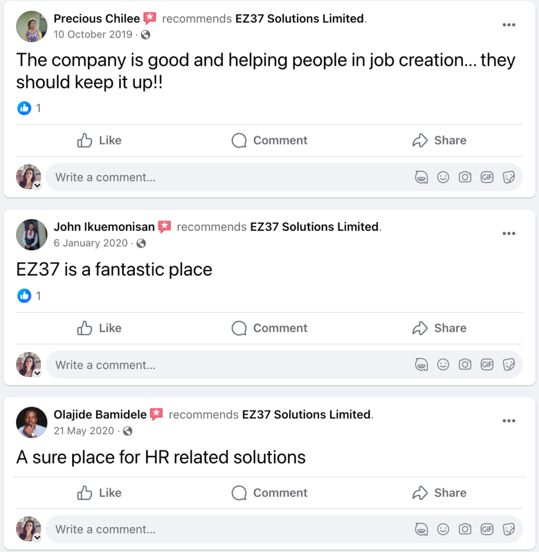Click the avatar sticker icon under John's review
The width and height of the screenshot is (539, 552).
(421, 364)
